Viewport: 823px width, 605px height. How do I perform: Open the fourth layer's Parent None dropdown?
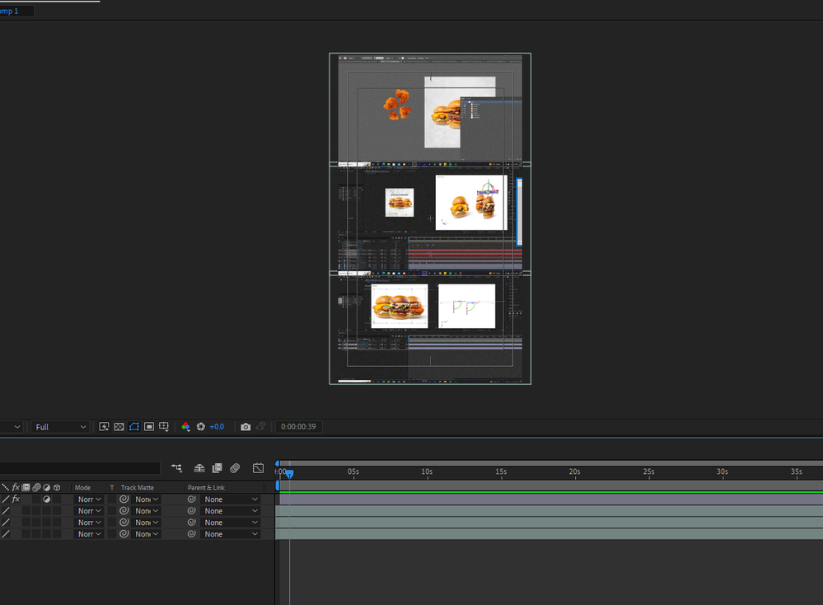point(231,533)
